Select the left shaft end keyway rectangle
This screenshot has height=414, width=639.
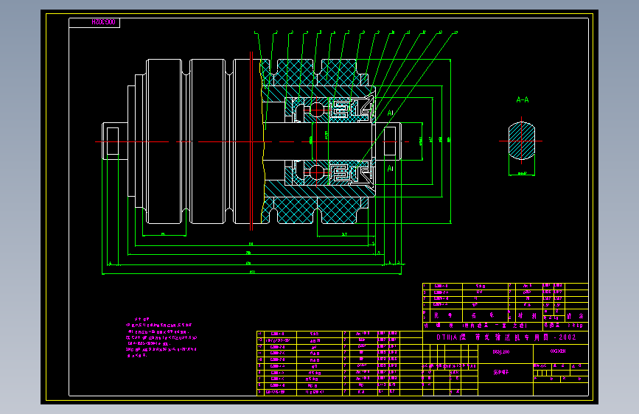click(x=113, y=141)
